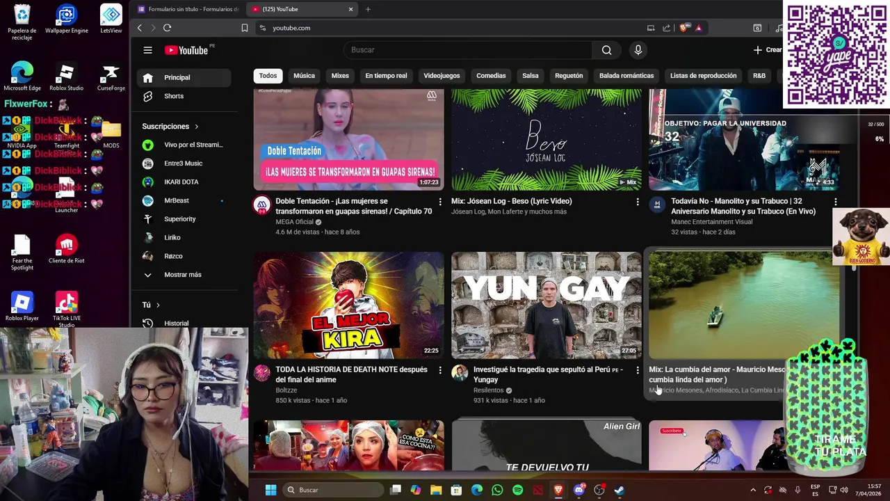Viewport: 890px width, 501px height.
Task: Start voice search with microphone icon
Action: [638, 50]
